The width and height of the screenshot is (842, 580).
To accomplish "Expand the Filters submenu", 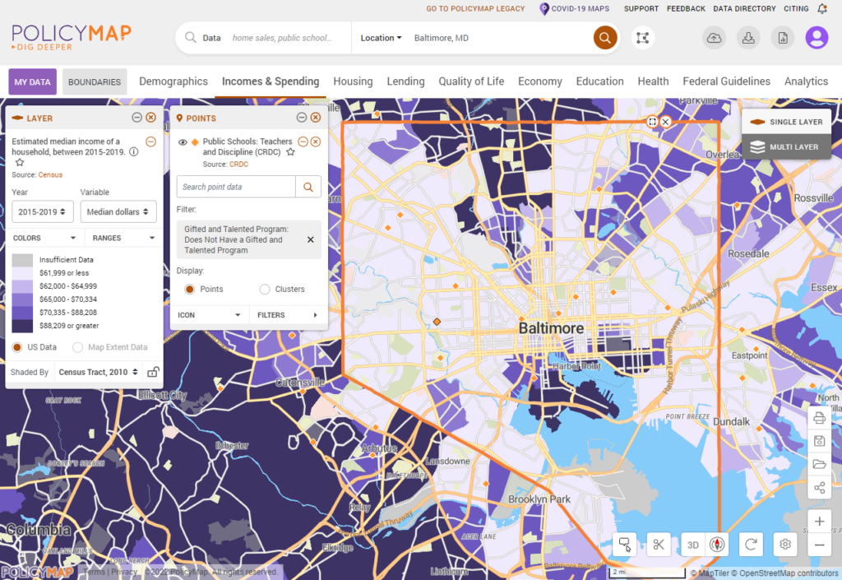I will point(289,315).
